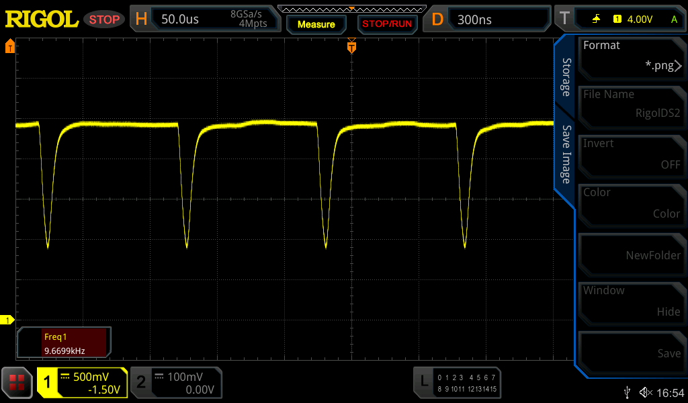688x403 pixels.
Task: Open the Color option menu
Action: coord(632,204)
